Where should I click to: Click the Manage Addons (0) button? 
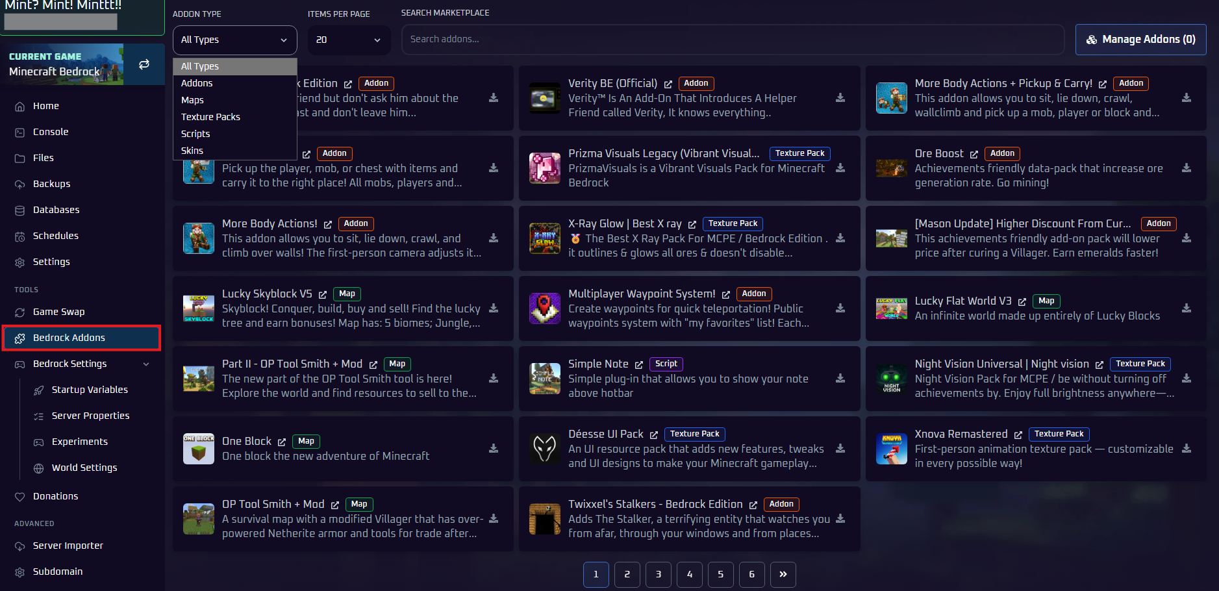click(x=1140, y=40)
